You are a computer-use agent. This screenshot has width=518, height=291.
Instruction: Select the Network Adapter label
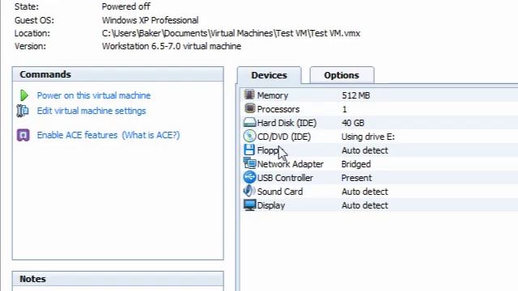(x=291, y=164)
